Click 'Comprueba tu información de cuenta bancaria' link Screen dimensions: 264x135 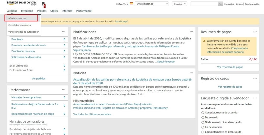pyautogui.click(x=227, y=50)
